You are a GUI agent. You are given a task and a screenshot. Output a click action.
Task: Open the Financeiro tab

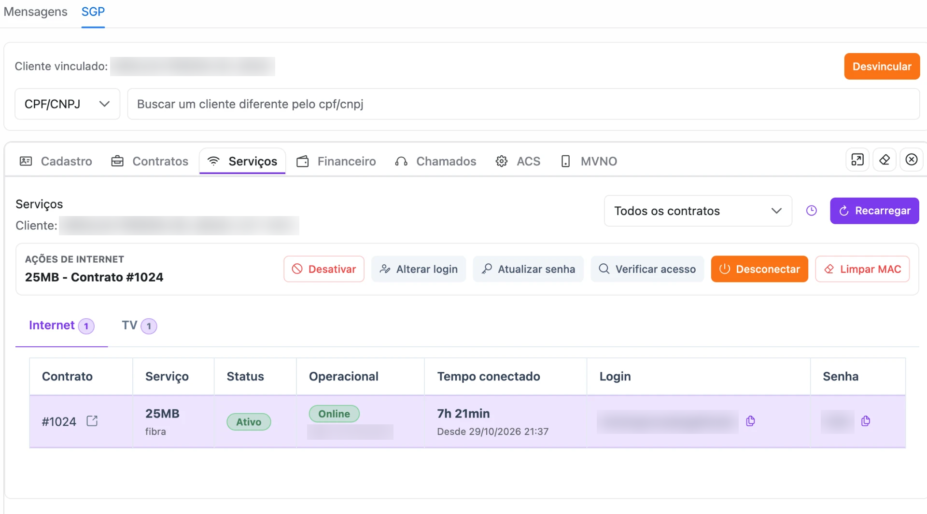tap(336, 161)
